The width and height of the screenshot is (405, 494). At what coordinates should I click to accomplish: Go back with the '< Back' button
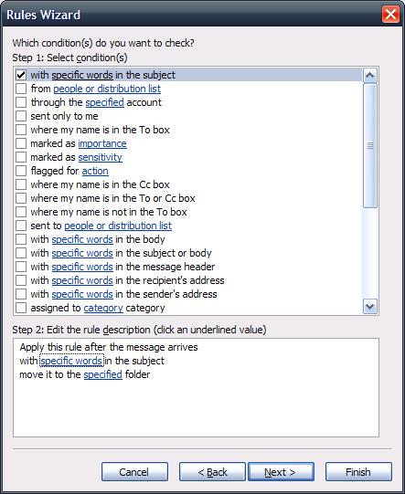point(212,472)
